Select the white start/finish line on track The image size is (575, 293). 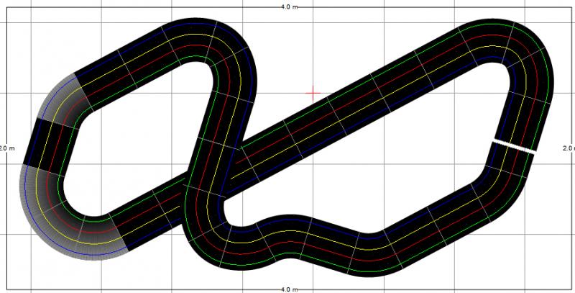pyautogui.click(x=513, y=146)
